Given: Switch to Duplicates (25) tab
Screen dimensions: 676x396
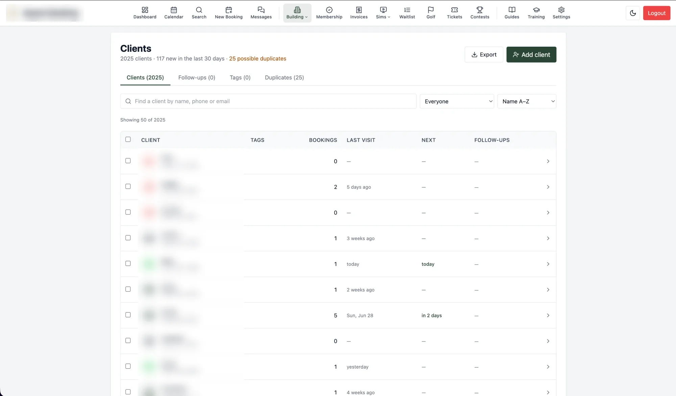Looking at the screenshot, I should click(284, 77).
